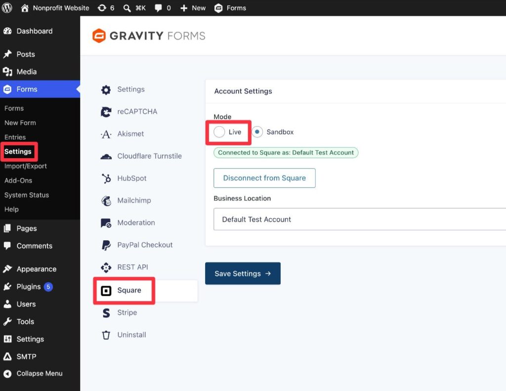Open Forms submenu Settings item

pyautogui.click(x=18, y=151)
